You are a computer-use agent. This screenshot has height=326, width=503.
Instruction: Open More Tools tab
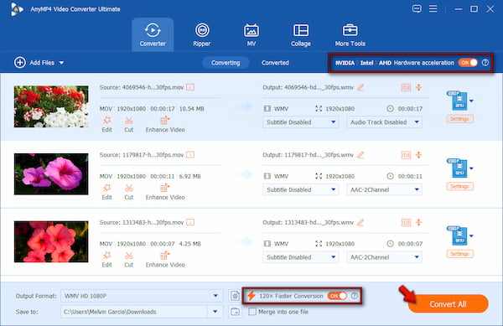350,34
